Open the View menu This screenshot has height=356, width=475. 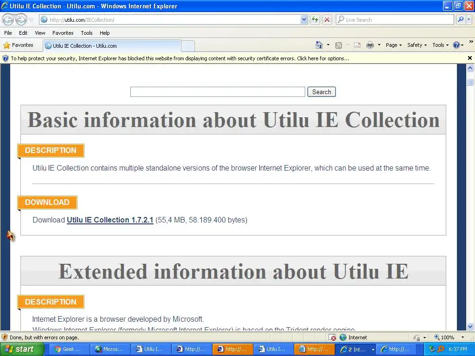tap(40, 33)
